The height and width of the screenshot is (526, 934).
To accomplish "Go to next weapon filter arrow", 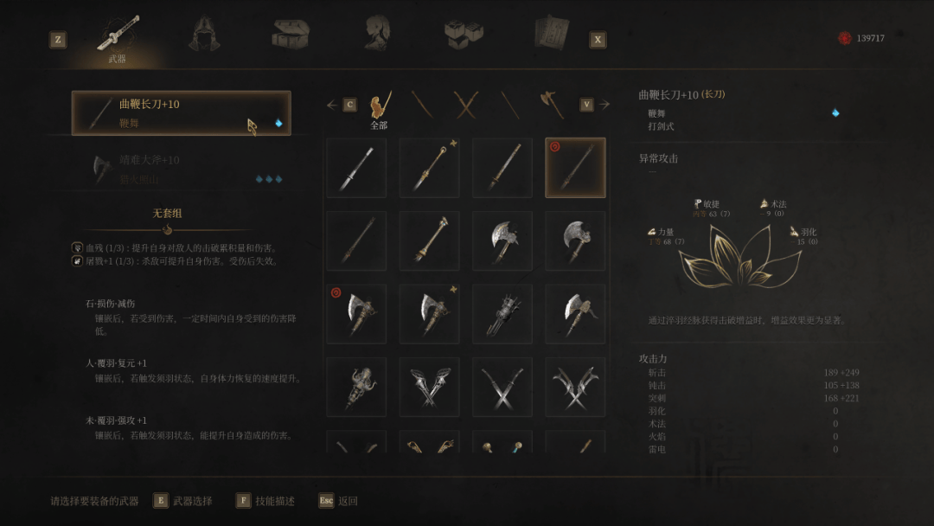I will tap(605, 105).
